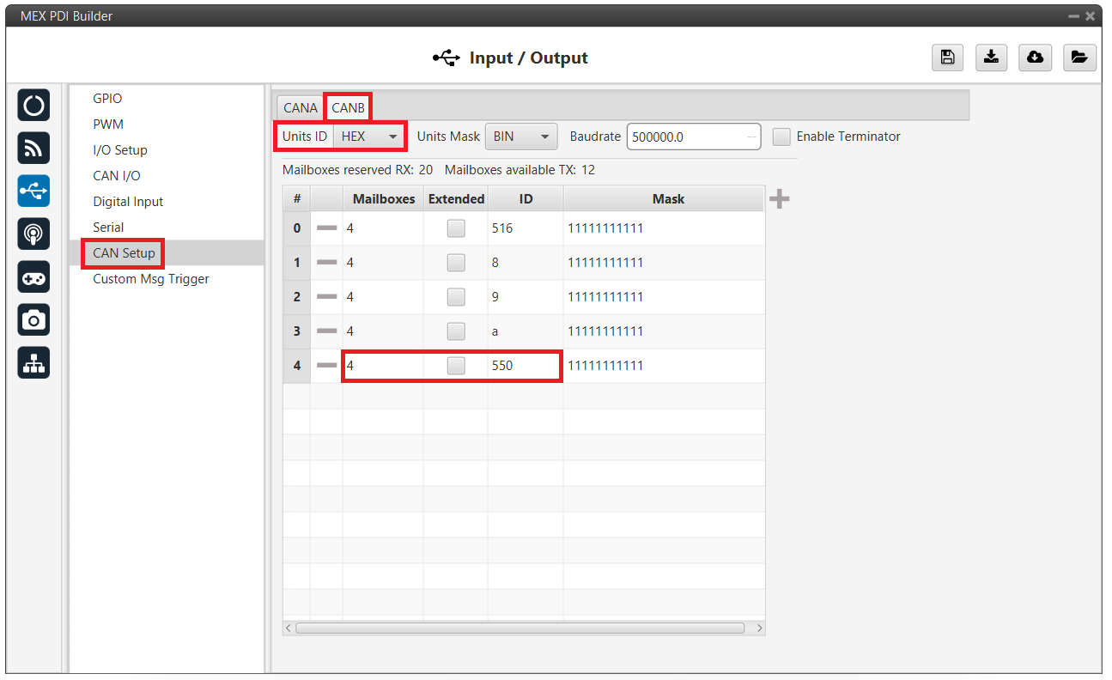This screenshot has width=1112, height=680.
Task: Click the cloud download icon
Action: point(1036,58)
